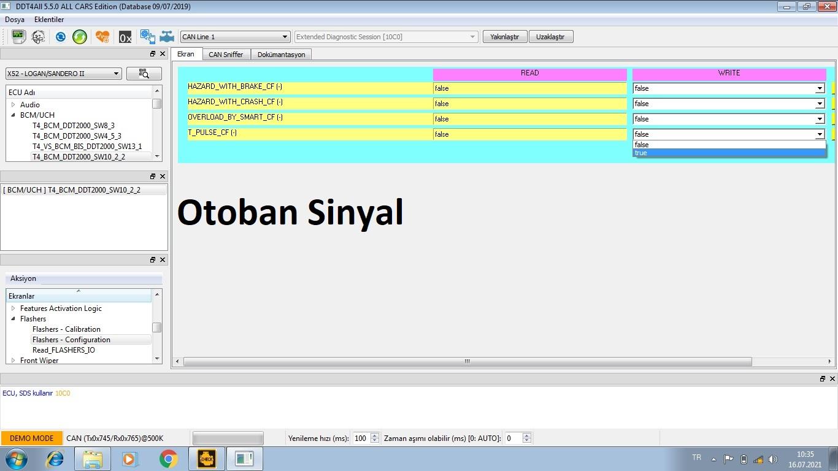Viewport: 838px width, 471px height.
Task: Open the X52 - LOGAN/SANDERO II vehicle dropdown
Action: click(64, 74)
